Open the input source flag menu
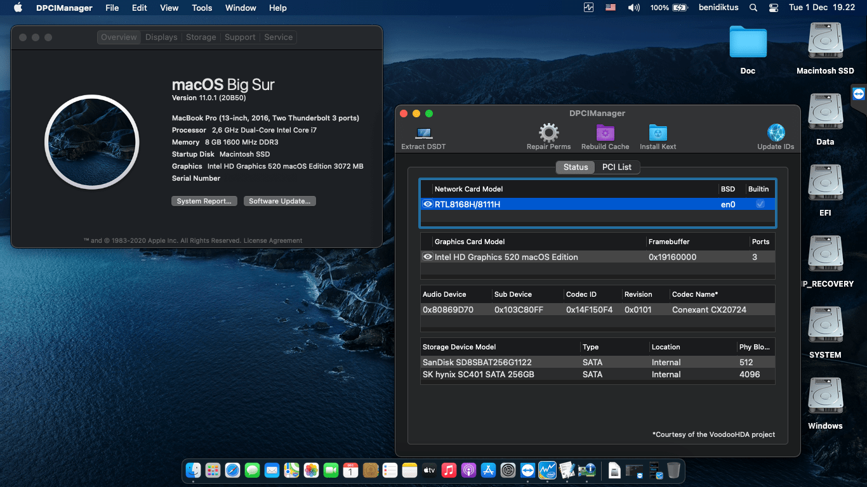This screenshot has height=487, width=867. pos(611,8)
